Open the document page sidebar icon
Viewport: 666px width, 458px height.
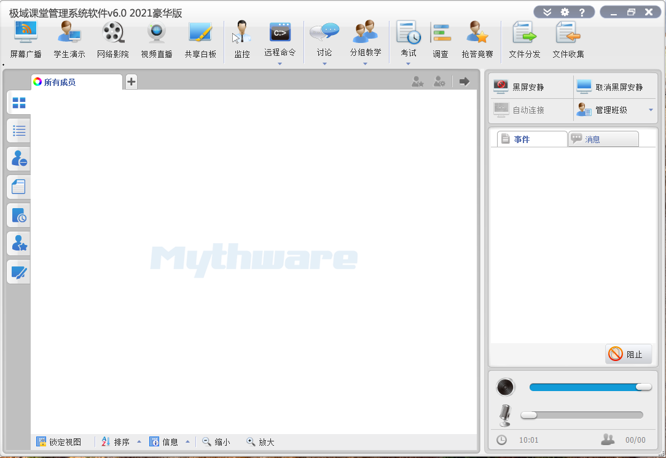tap(18, 187)
